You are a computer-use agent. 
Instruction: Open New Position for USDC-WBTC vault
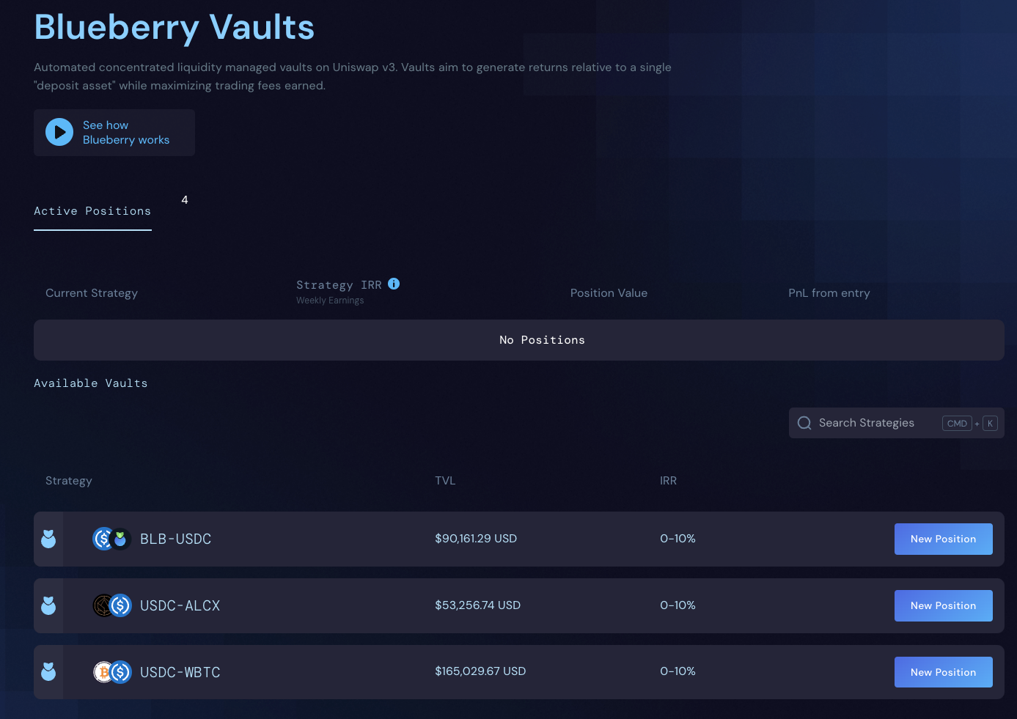coord(943,672)
